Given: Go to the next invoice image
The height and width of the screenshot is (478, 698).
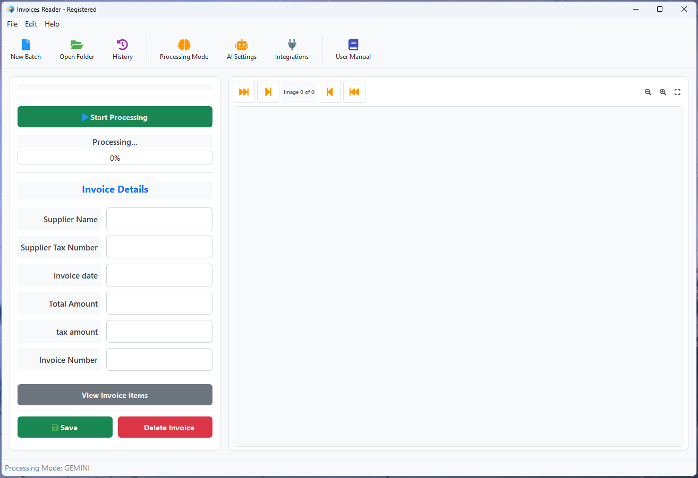Looking at the screenshot, I should coord(268,91).
